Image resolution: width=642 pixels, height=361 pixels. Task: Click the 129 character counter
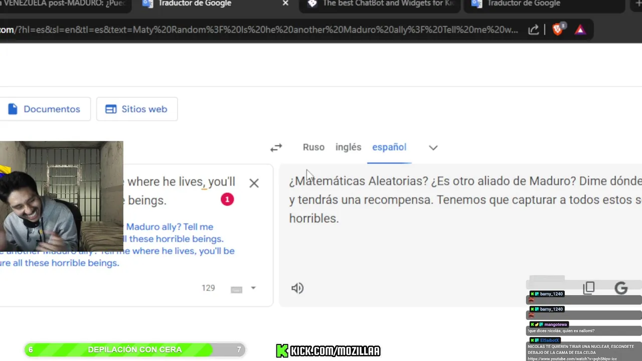coord(208,288)
